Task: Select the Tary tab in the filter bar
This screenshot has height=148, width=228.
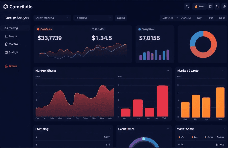Action: tap(199, 18)
